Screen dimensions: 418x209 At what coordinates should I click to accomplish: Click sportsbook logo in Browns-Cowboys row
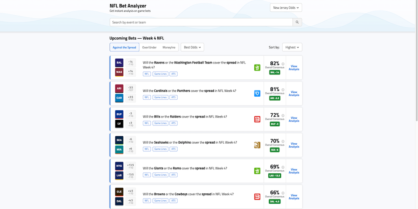tap(257, 197)
